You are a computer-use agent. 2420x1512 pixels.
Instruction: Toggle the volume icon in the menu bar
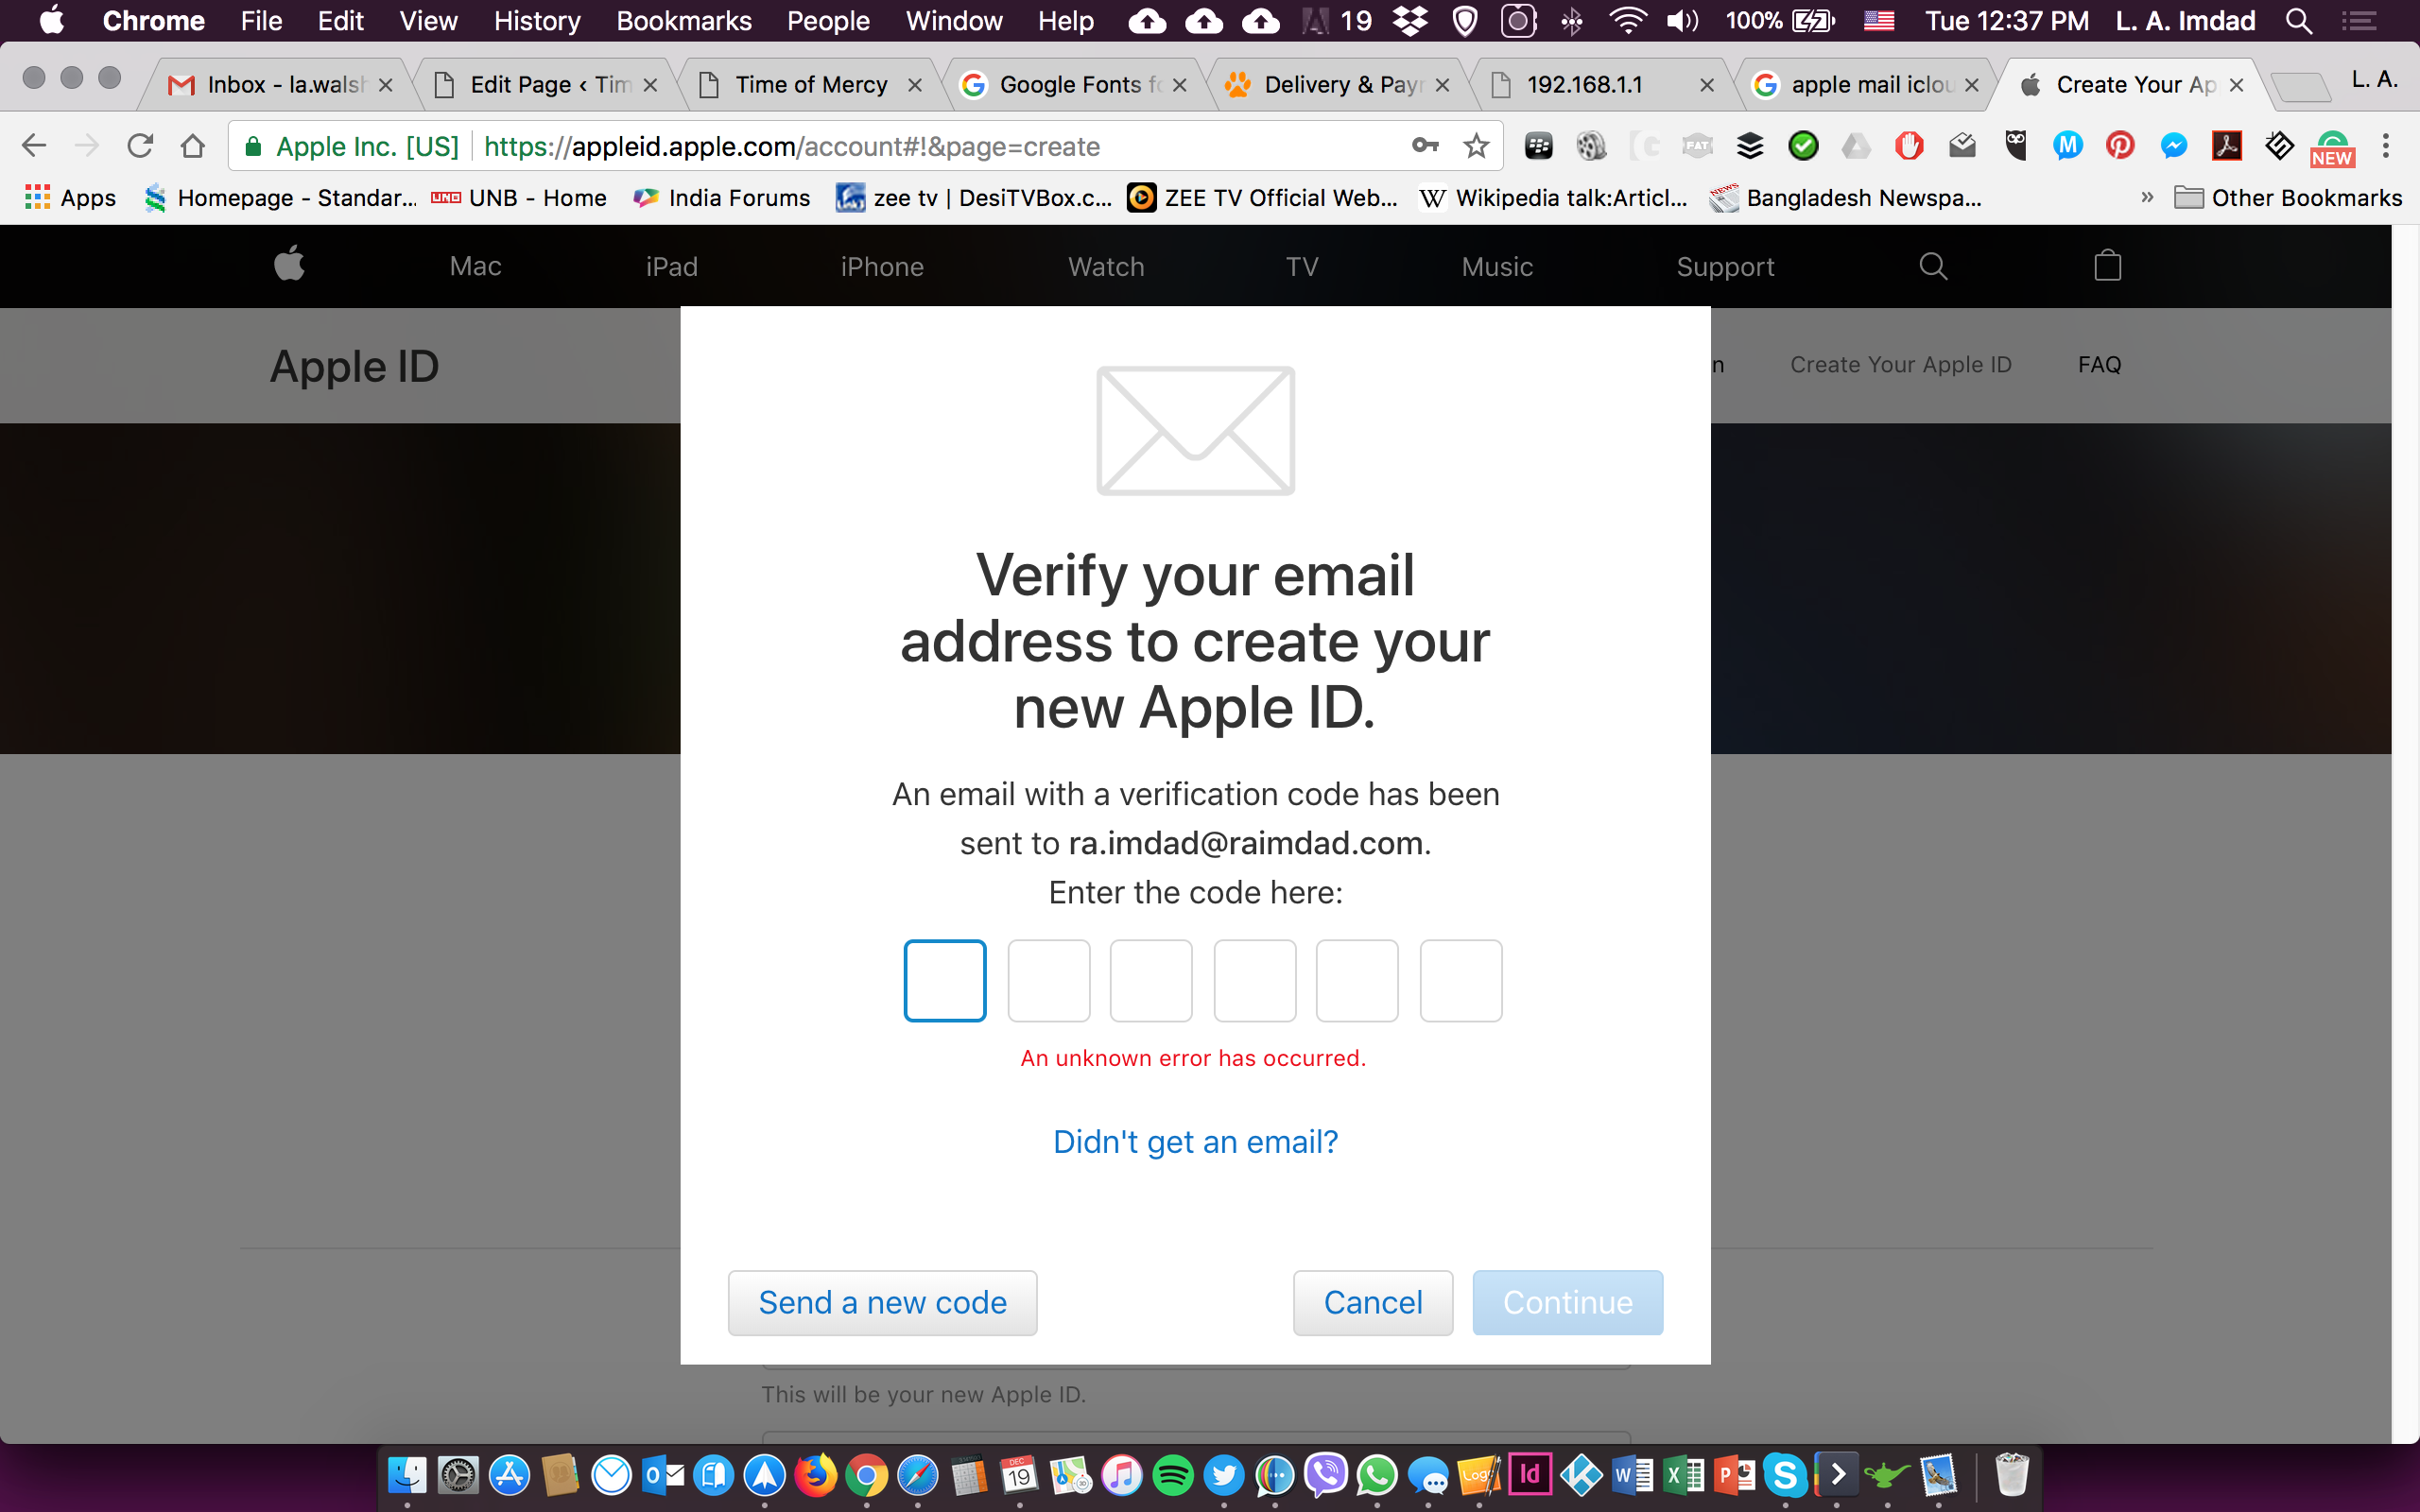pos(1682,21)
